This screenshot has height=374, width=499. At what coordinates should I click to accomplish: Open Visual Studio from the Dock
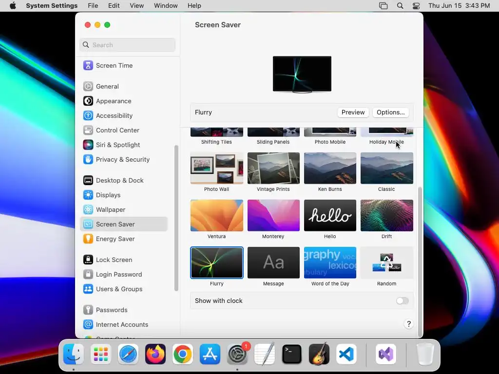[386, 354]
